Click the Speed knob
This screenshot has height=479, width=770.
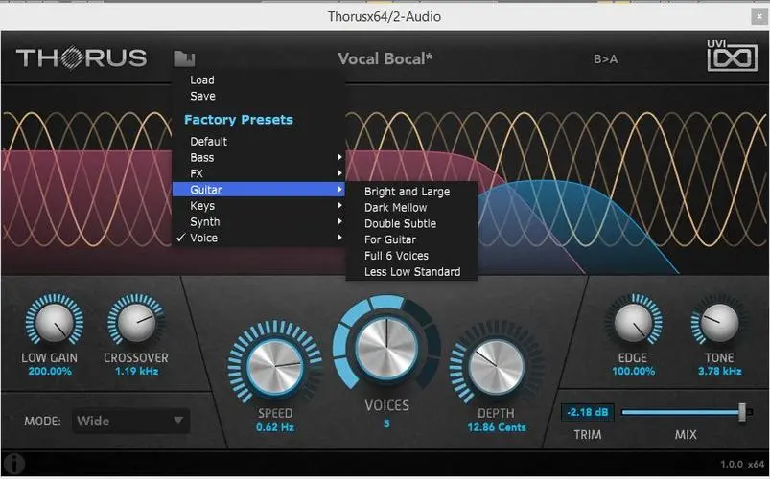point(274,366)
